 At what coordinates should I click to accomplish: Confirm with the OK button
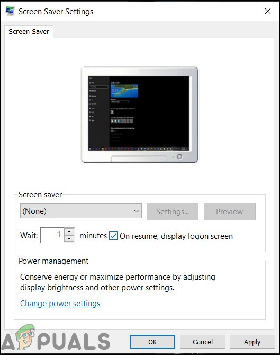152,342
